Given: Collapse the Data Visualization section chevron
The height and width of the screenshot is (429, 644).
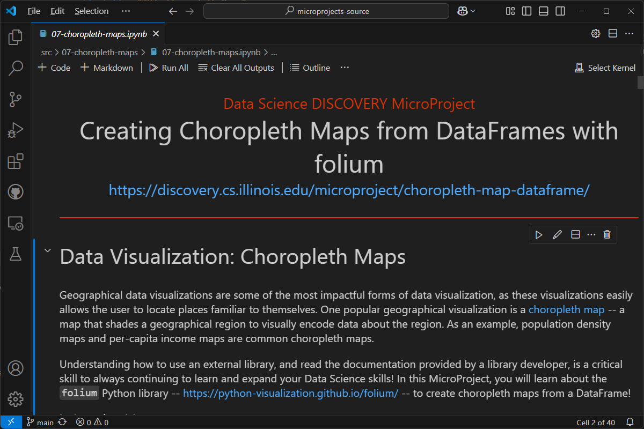Looking at the screenshot, I should tap(47, 250).
